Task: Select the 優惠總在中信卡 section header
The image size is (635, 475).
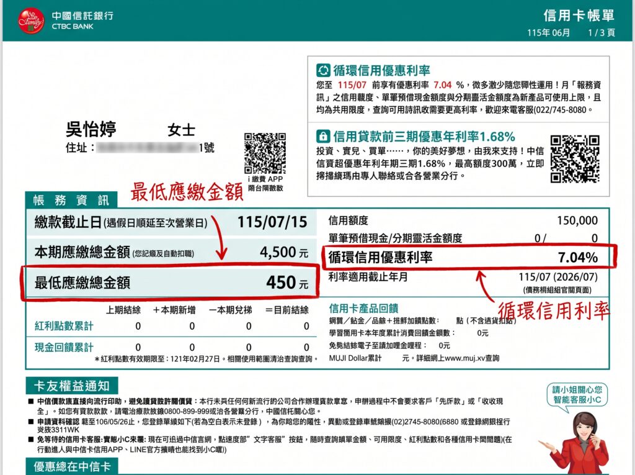Action: [72, 466]
